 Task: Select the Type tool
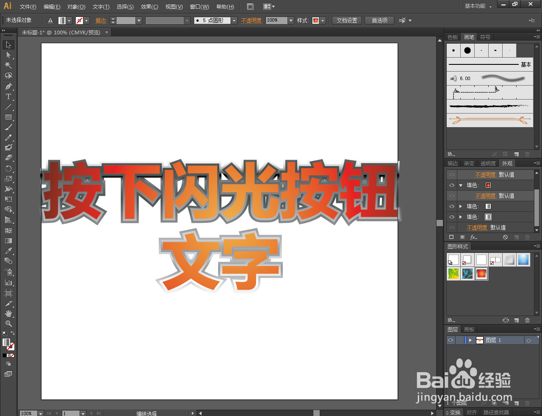pos(8,96)
